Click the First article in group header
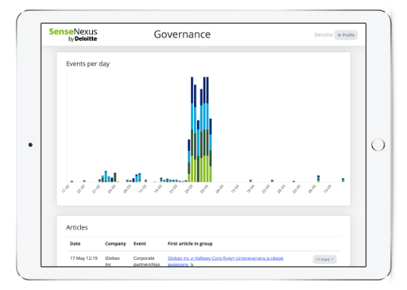The image size is (407, 290). pyautogui.click(x=190, y=243)
